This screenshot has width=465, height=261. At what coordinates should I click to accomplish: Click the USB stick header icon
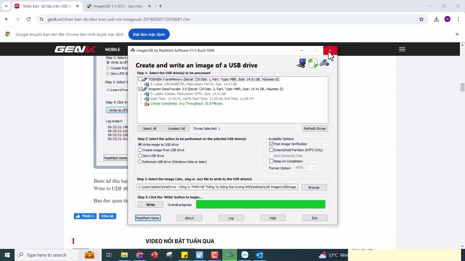(324, 63)
